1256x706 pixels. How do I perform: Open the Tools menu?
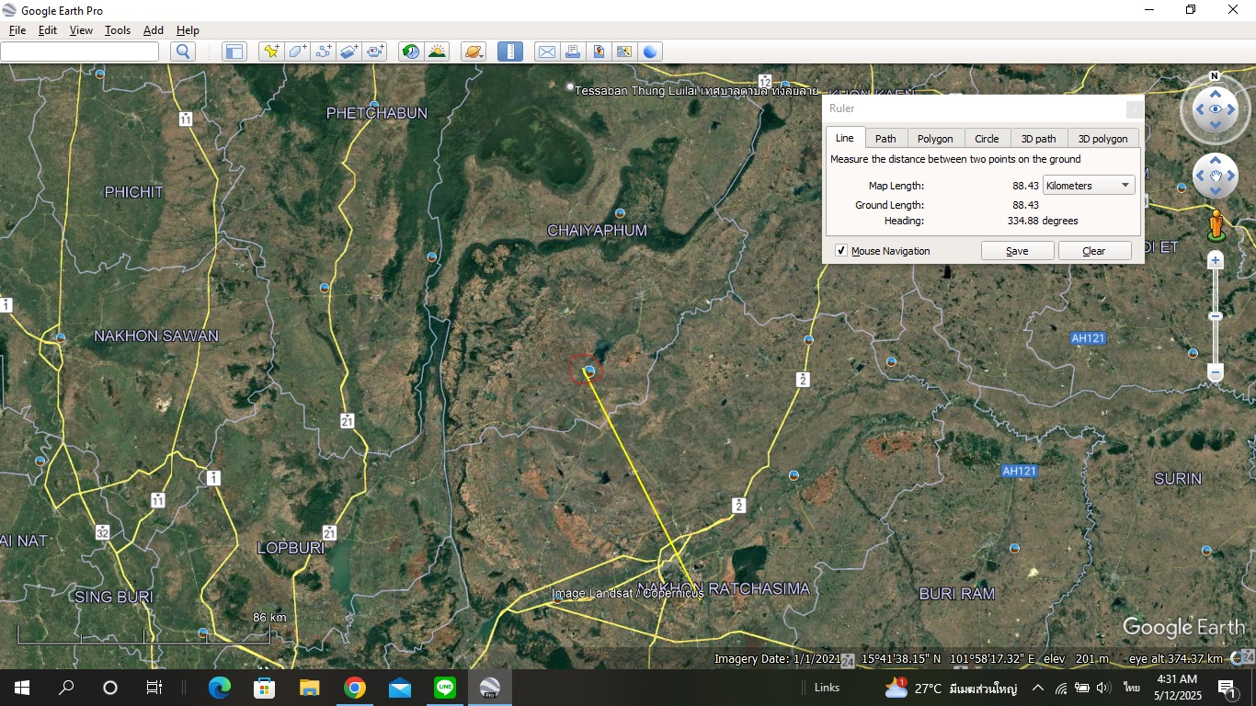[117, 30]
